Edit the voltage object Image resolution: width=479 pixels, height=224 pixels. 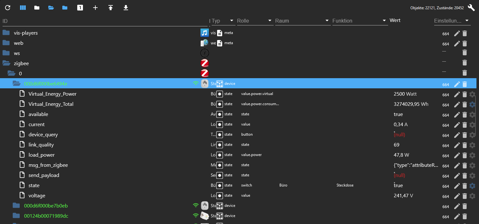pyautogui.click(x=457, y=196)
